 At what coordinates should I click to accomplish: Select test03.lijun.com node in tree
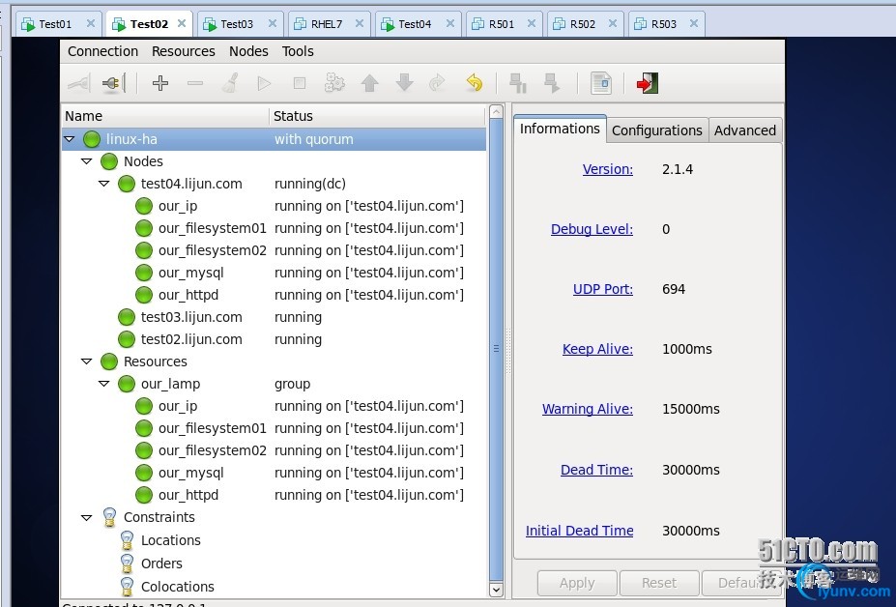click(191, 317)
